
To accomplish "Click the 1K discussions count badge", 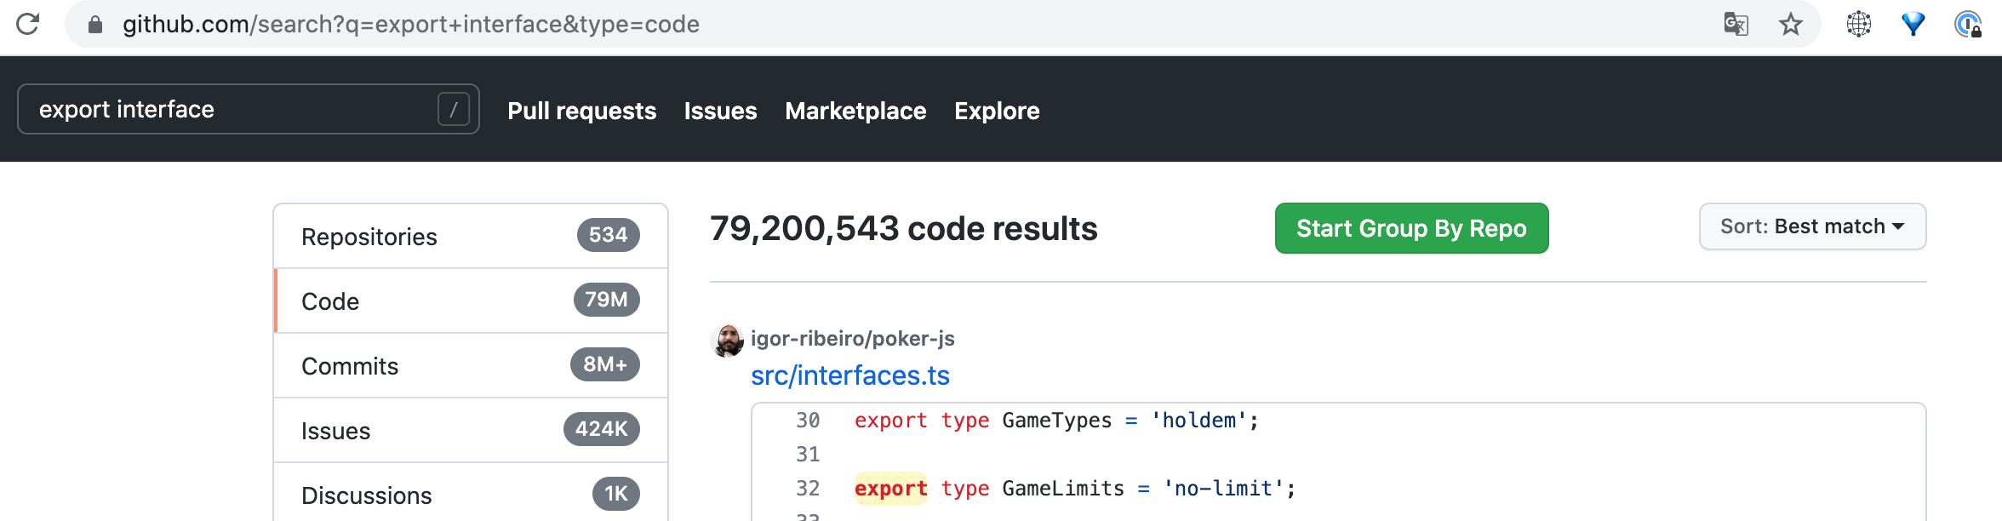I will 616,494.
